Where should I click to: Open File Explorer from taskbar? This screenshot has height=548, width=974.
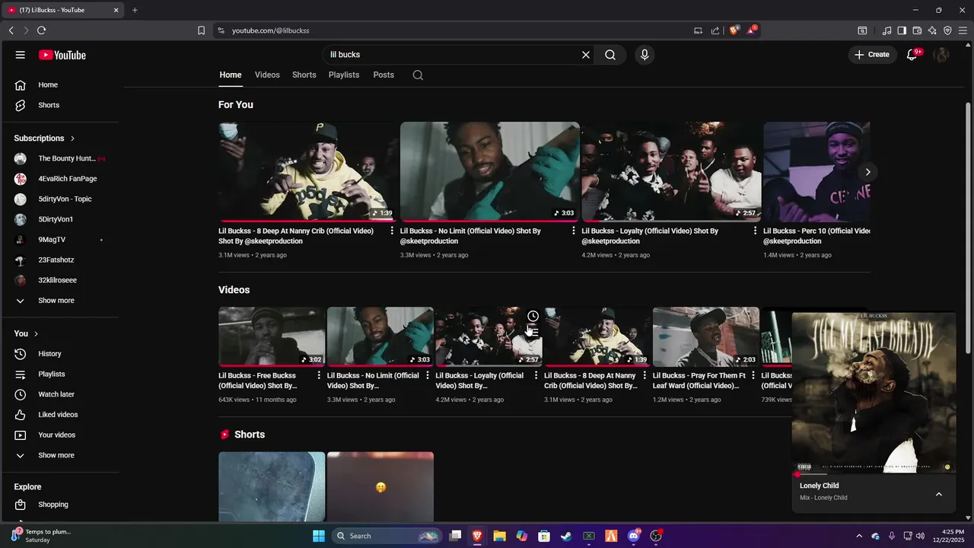(x=499, y=536)
